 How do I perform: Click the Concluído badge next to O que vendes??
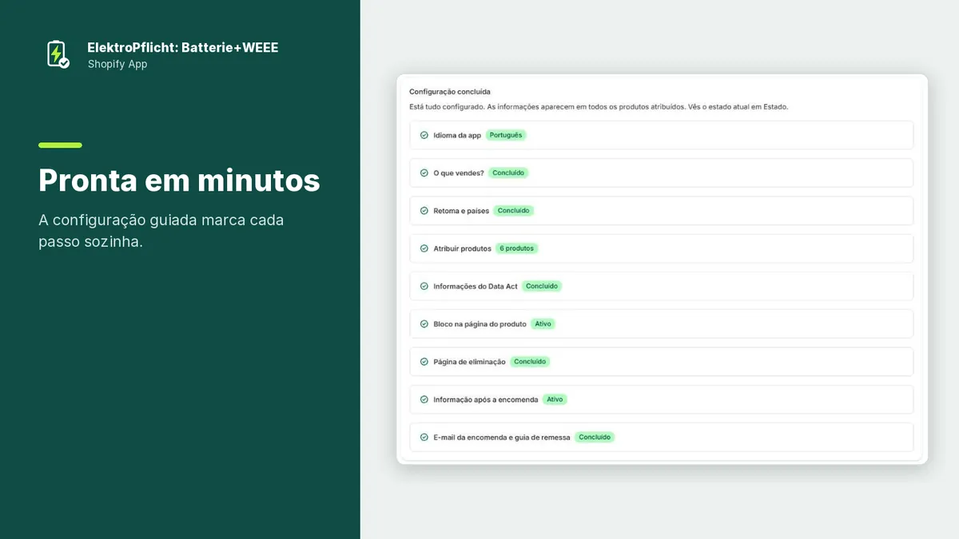[x=508, y=172]
